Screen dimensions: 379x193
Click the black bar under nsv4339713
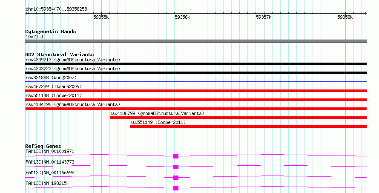(196, 64)
